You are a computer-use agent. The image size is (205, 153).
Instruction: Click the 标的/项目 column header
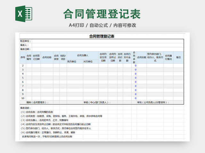click(63, 57)
